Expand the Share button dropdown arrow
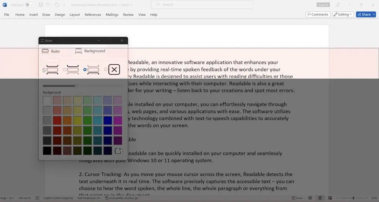 pyautogui.click(x=374, y=14)
